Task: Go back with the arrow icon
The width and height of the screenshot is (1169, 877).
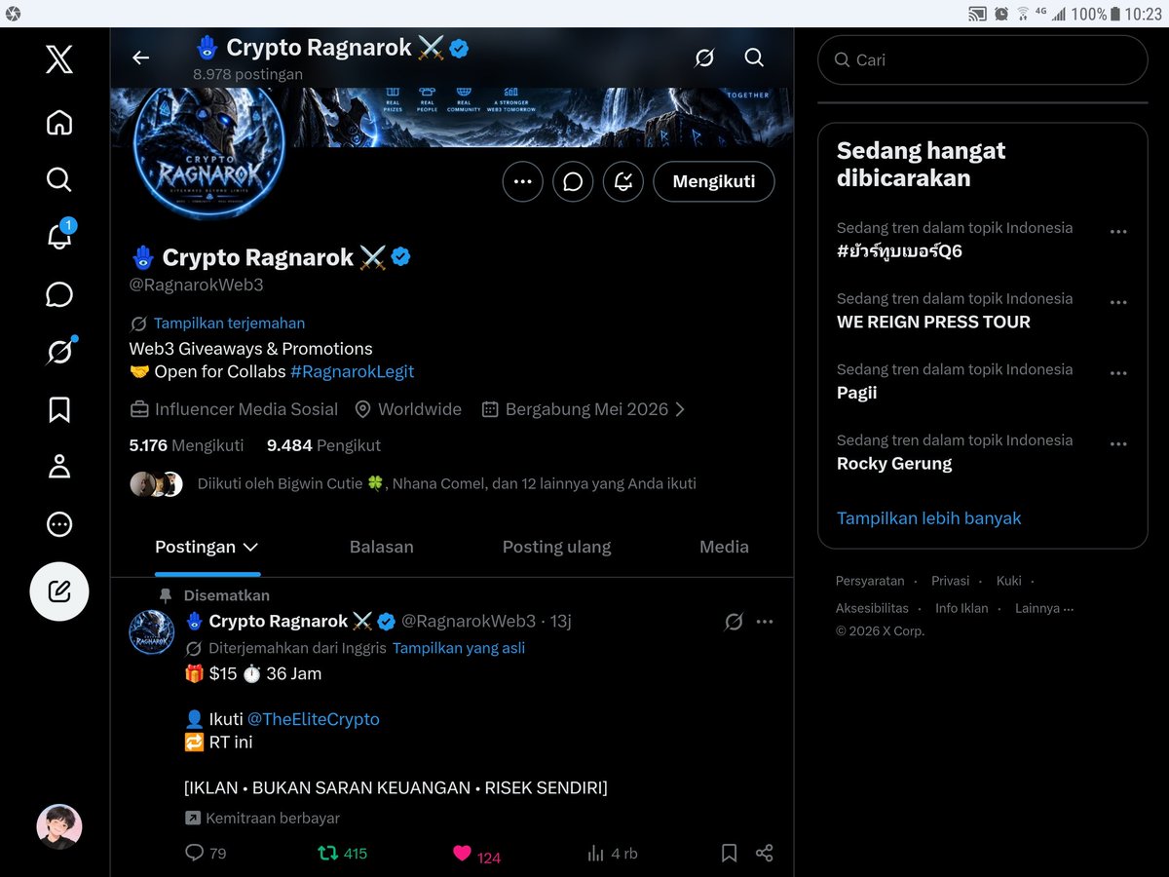Action: pos(140,57)
